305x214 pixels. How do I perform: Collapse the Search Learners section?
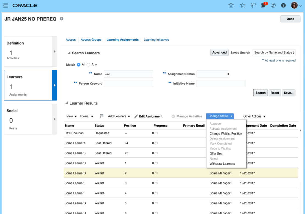[69, 53]
